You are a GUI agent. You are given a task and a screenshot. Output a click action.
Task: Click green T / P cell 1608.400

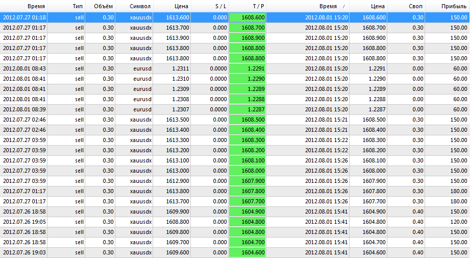tap(248, 130)
